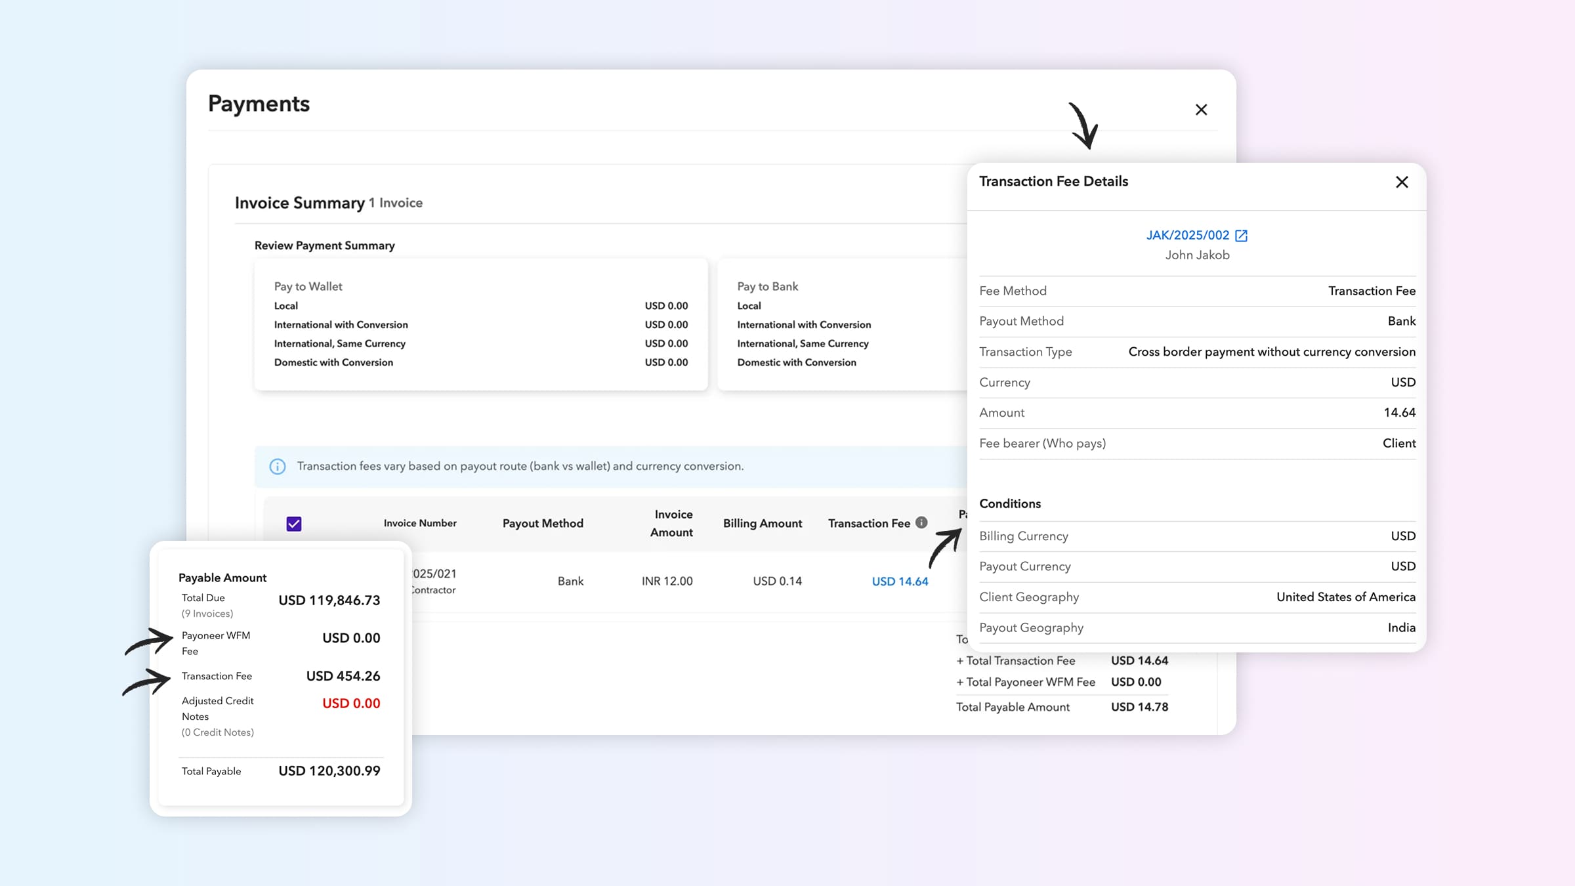Uncheck the select-all invoices checkbox
Screen dimensions: 1575x886
295,522
